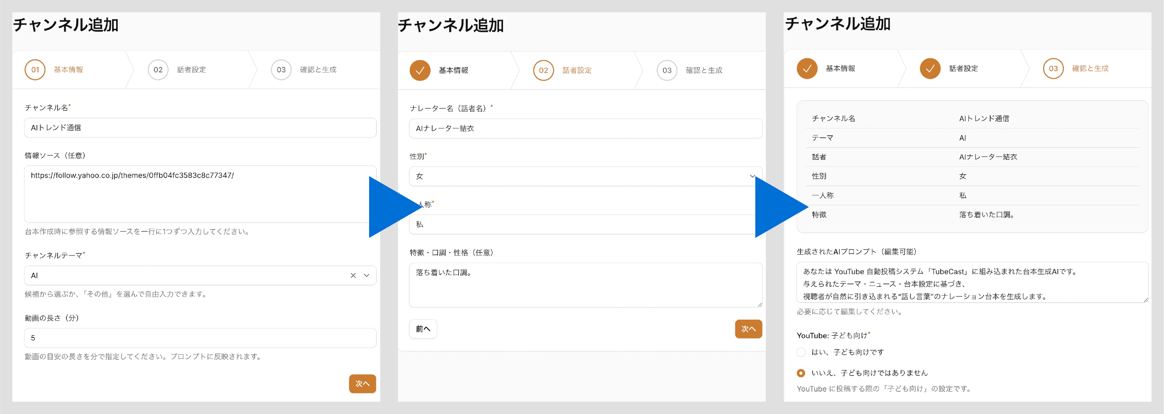1164x414 pixels.
Task: Expand the チャンネルテーマ dropdown options
Action: 367,275
